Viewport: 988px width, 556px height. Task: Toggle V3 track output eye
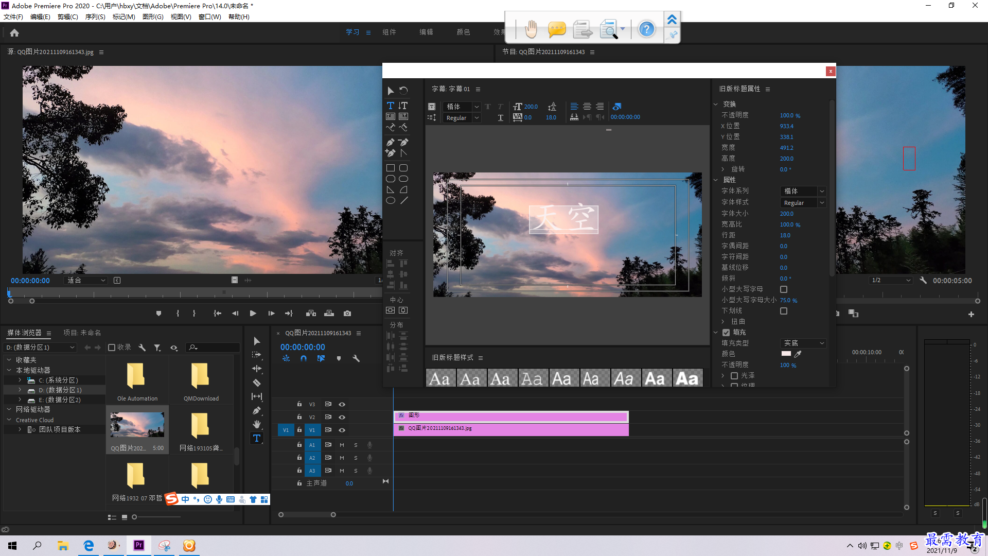(342, 404)
